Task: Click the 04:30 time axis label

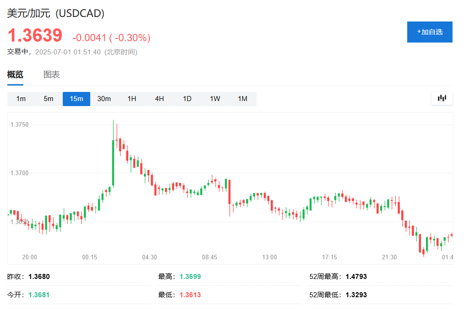Action: (149, 257)
